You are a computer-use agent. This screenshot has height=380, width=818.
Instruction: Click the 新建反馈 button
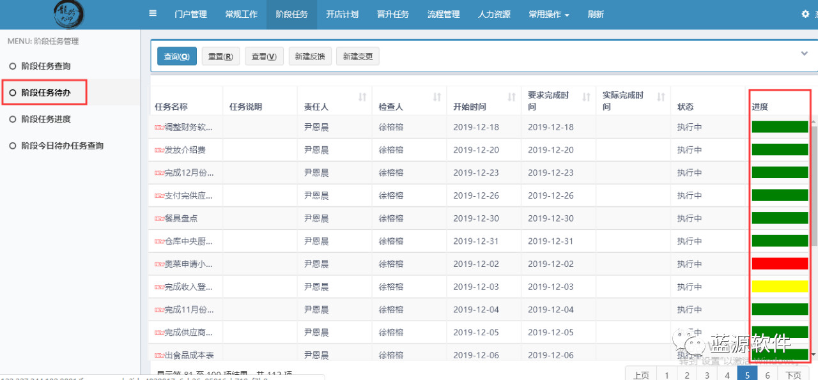(x=309, y=56)
